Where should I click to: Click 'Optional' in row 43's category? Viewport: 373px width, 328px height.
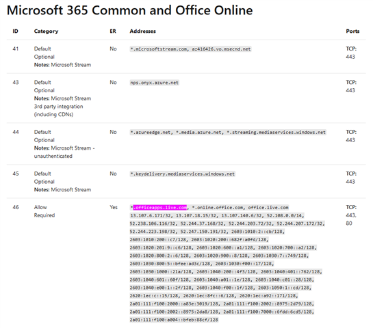tap(44, 90)
